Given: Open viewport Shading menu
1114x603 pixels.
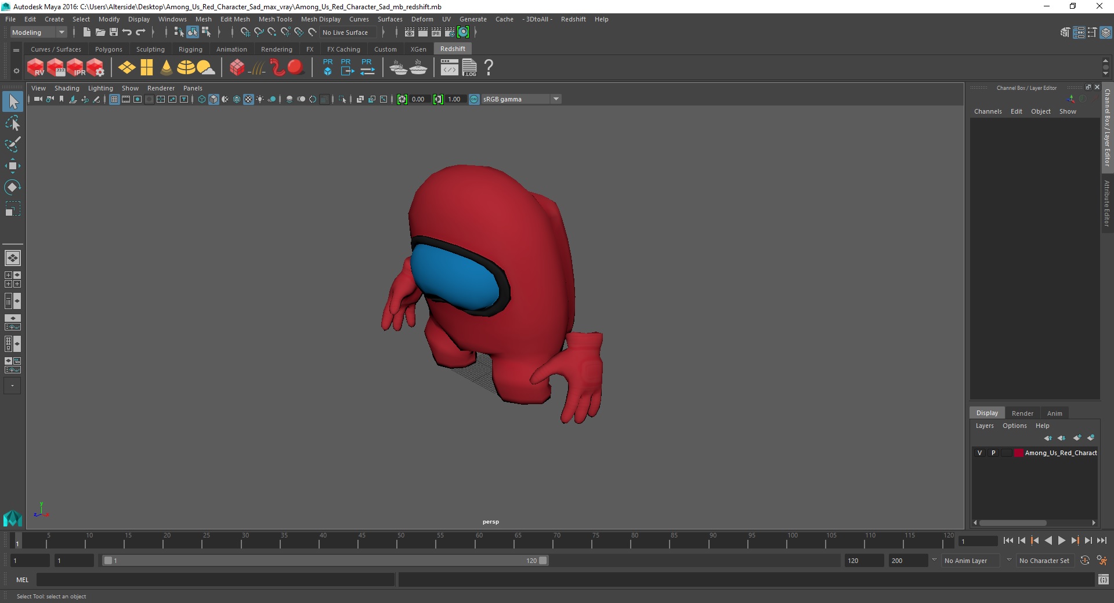Looking at the screenshot, I should pos(67,88).
